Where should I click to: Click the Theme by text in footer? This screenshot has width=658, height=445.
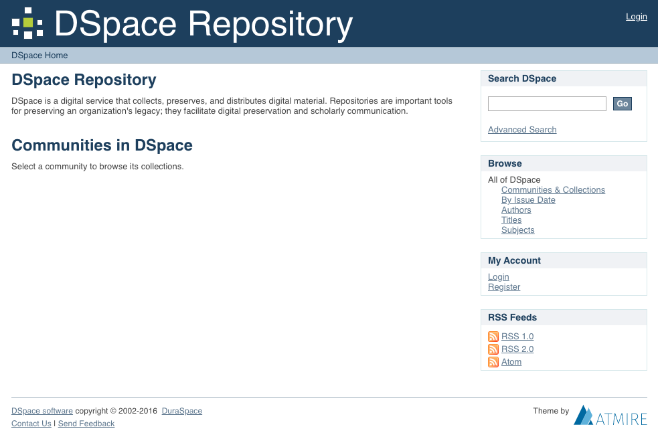coord(551,411)
